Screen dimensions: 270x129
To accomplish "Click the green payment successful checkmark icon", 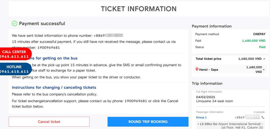I will tap(15, 24).
